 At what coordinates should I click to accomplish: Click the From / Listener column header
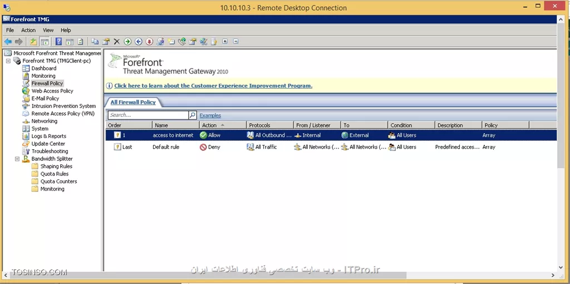point(317,125)
